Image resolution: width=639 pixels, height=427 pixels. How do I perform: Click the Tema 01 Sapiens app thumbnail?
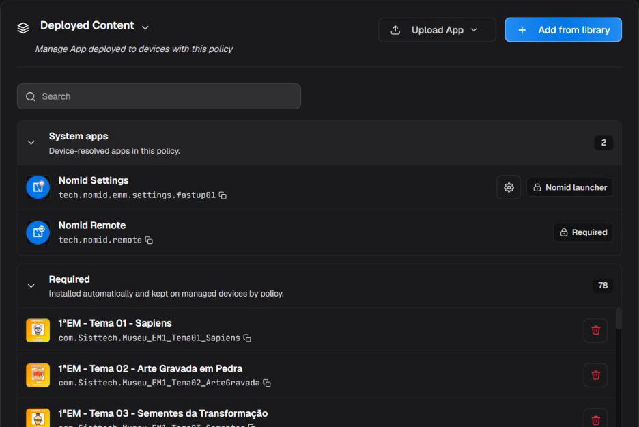tap(38, 331)
